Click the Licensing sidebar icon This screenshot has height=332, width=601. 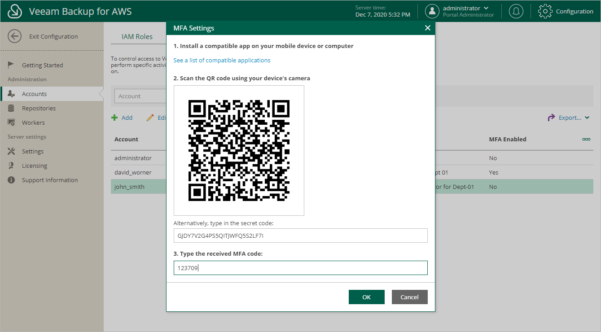click(x=11, y=166)
